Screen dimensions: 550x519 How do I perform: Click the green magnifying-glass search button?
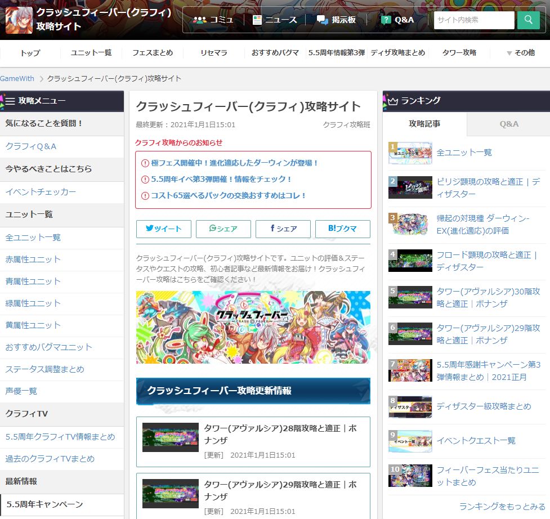[x=527, y=20]
